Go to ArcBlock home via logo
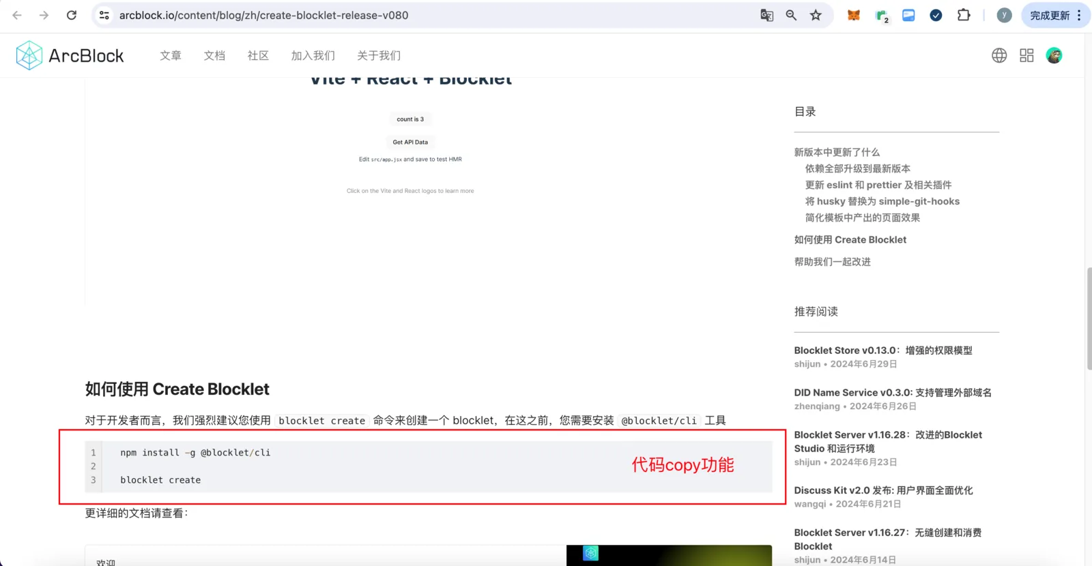The height and width of the screenshot is (566, 1092). tap(70, 55)
